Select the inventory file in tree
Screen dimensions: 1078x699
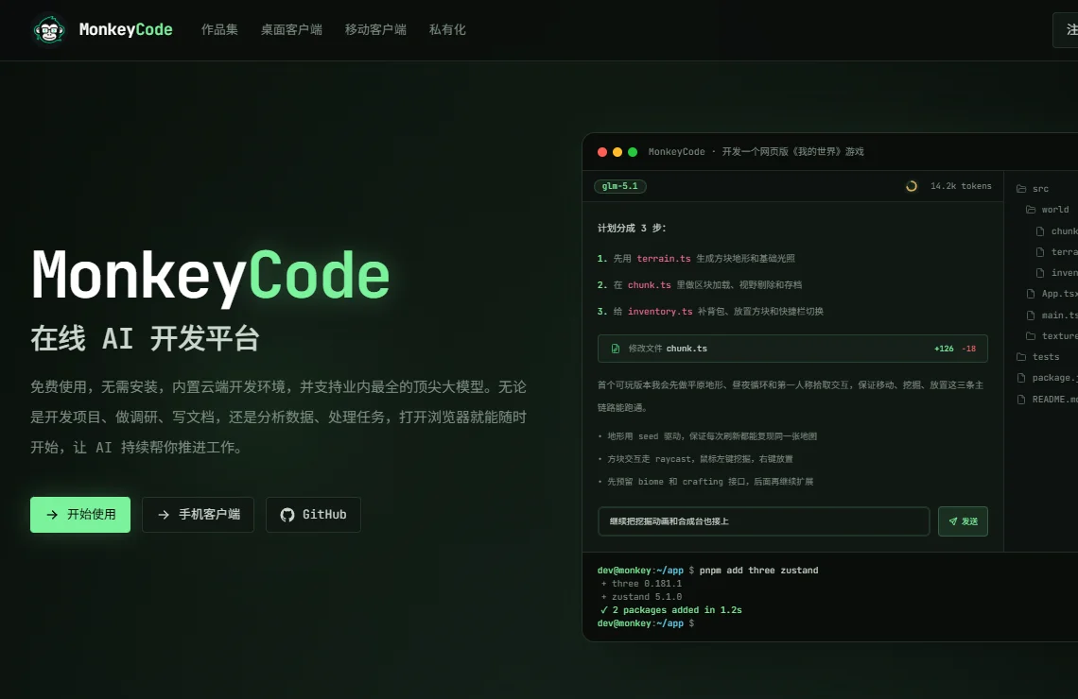point(1056,273)
